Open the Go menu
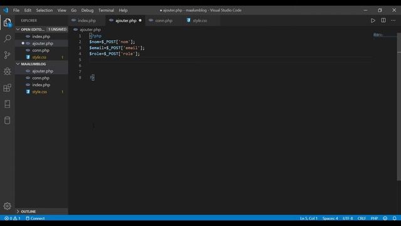 pyautogui.click(x=74, y=10)
